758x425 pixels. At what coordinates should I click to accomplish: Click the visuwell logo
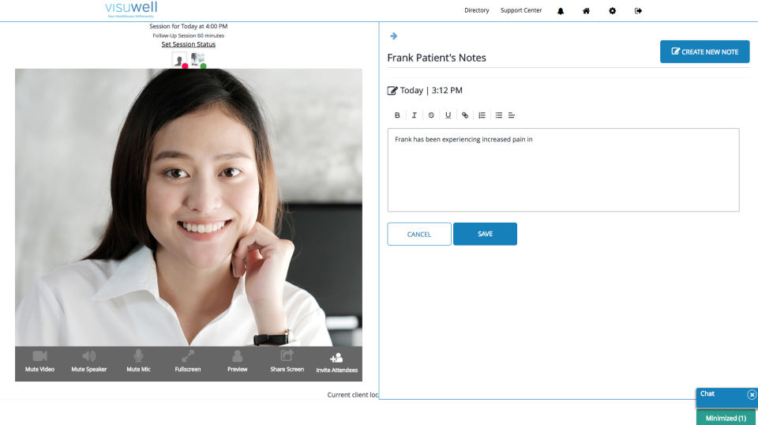(131, 9)
